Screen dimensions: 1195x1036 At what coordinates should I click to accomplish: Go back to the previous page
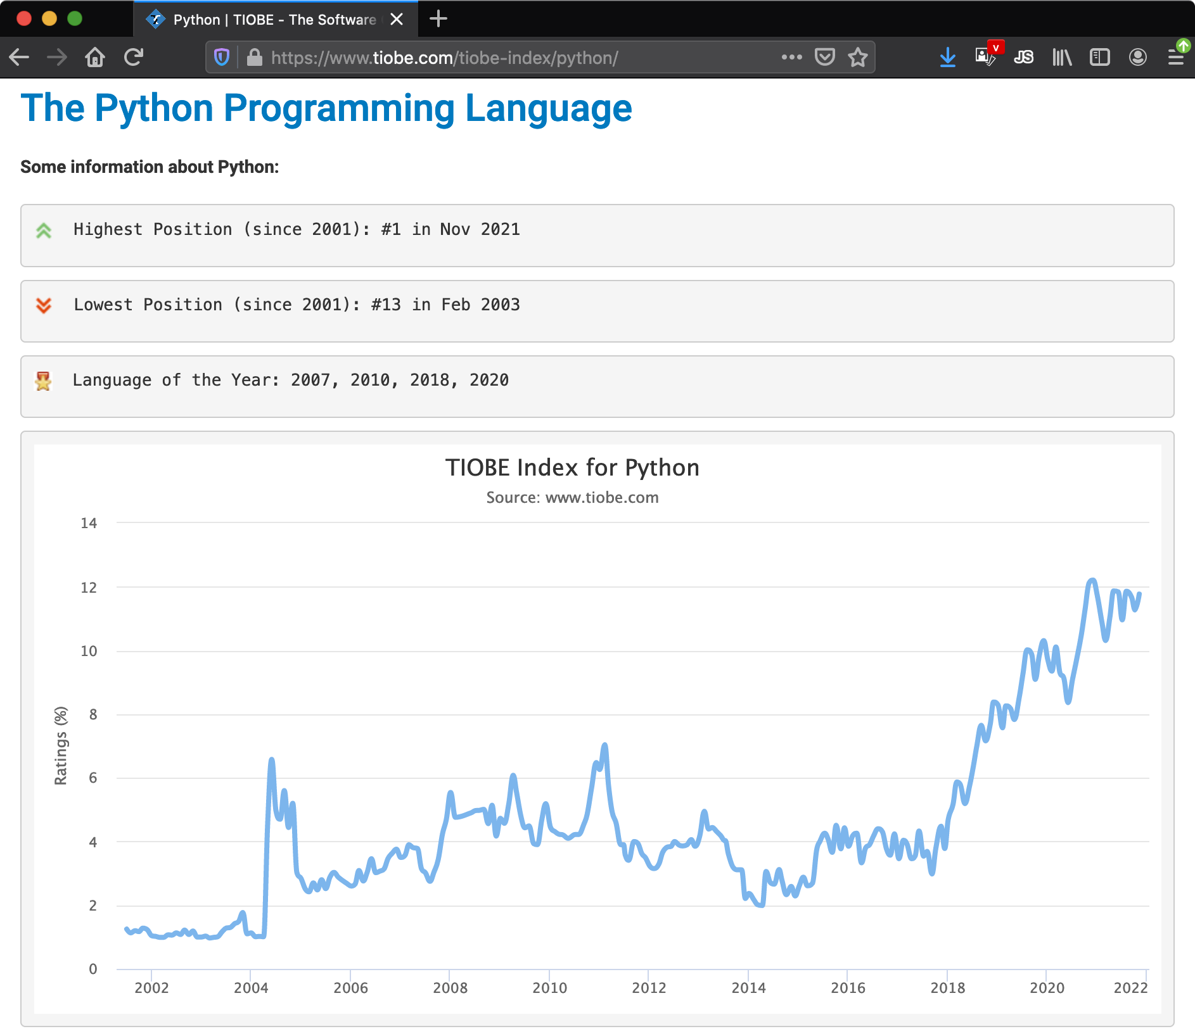[x=19, y=58]
